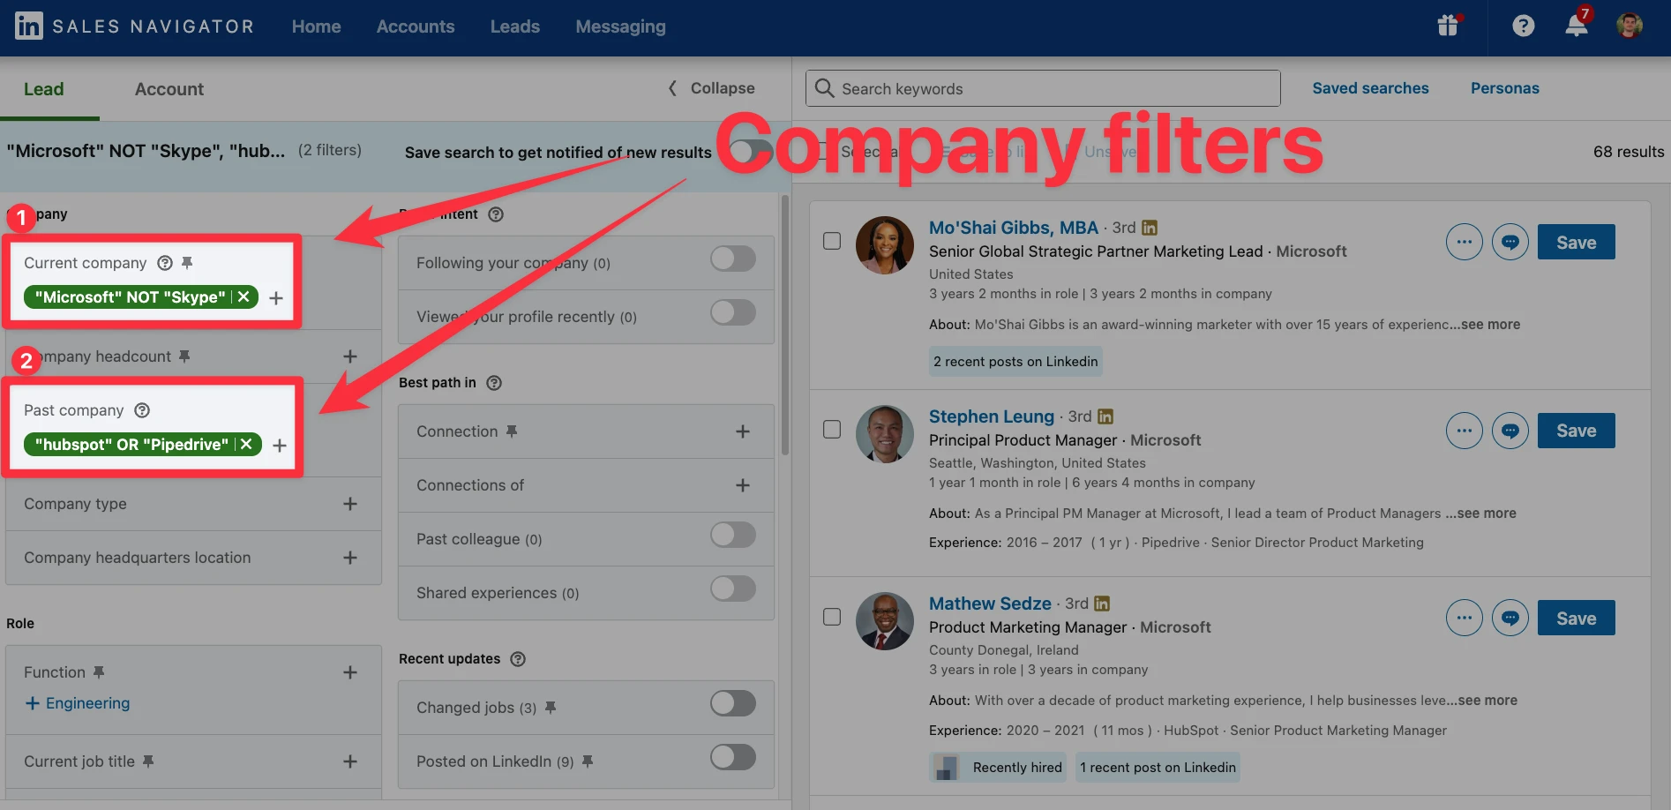Click into Search keywords field
The image size is (1671, 810).
click(1043, 88)
